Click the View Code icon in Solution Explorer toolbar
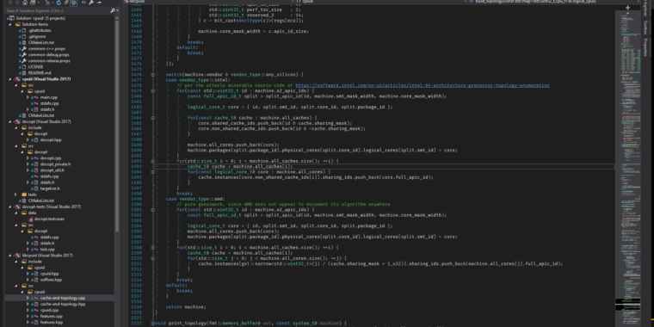The height and width of the screenshot is (327, 654). point(83,3)
